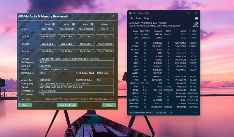This screenshot has height=137, width=234.
Task: Click the Close button in AIDA64 benchmark
Action: (109, 105)
